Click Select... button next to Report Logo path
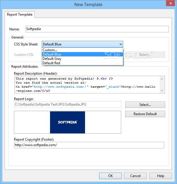177x184 pixels. coord(145,105)
